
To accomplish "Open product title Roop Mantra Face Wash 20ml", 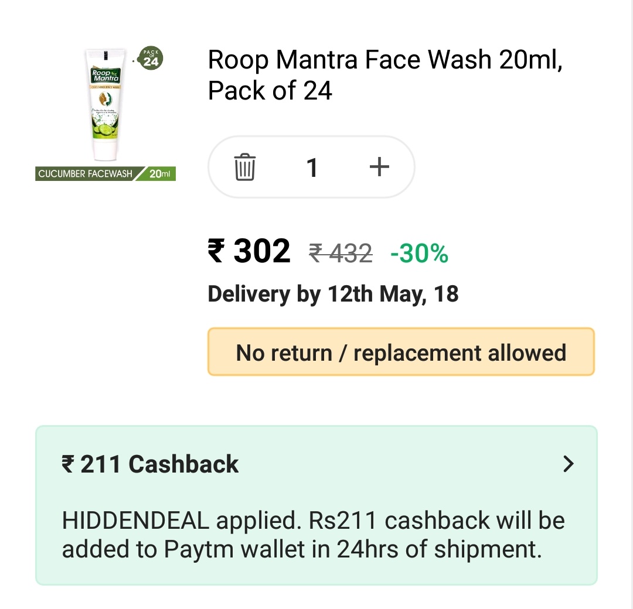I will [385, 74].
